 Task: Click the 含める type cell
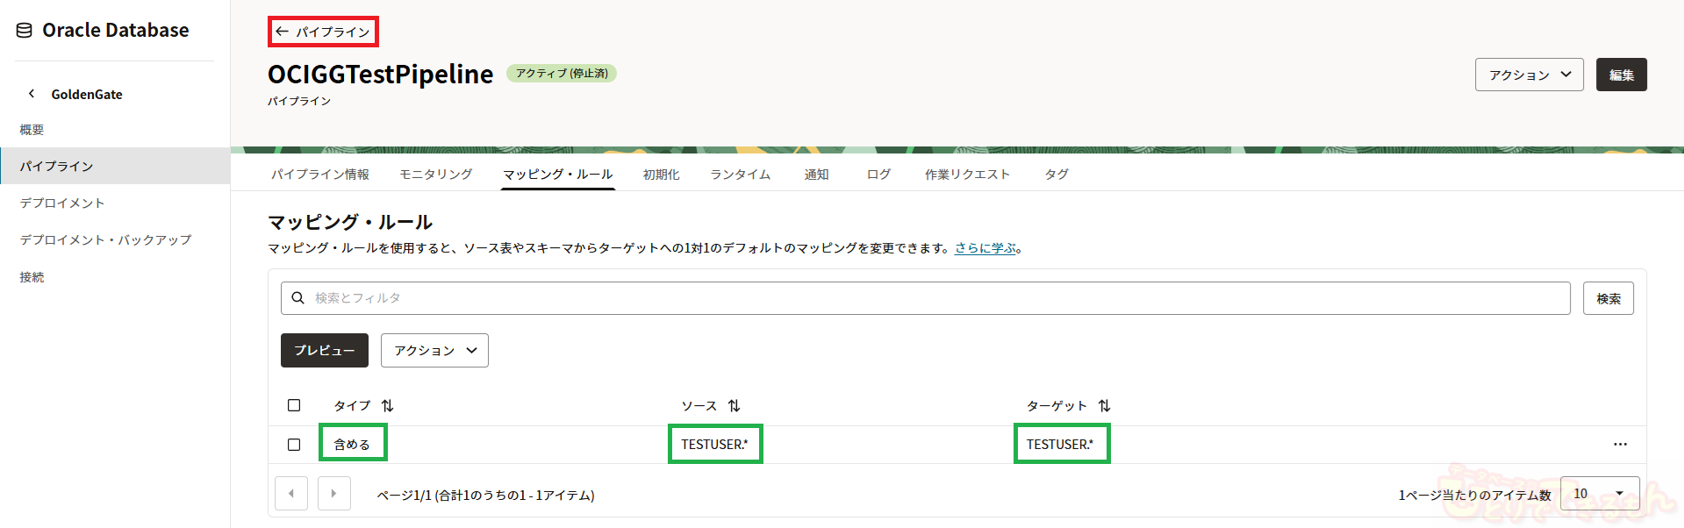(x=352, y=445)
